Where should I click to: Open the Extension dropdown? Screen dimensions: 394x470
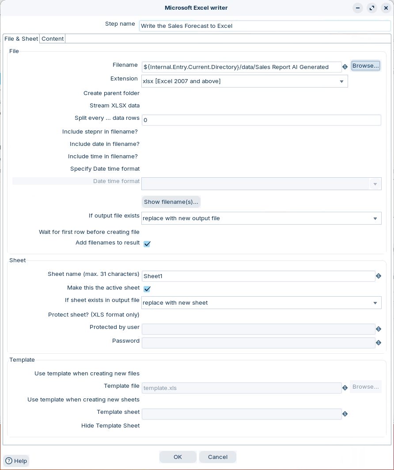point(341,81)
